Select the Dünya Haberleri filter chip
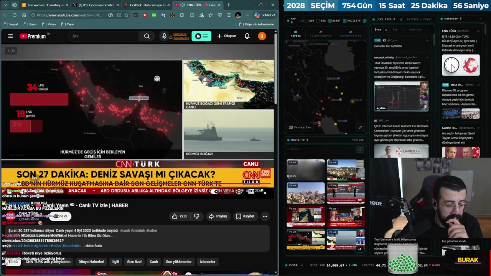The image size is (491, 276). pos(91,262)
